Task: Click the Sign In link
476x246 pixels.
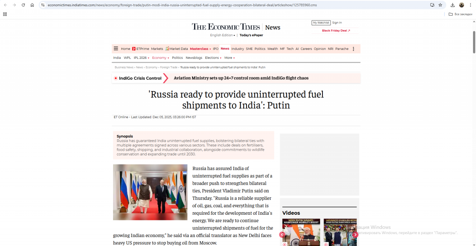Action: (337, 23)
